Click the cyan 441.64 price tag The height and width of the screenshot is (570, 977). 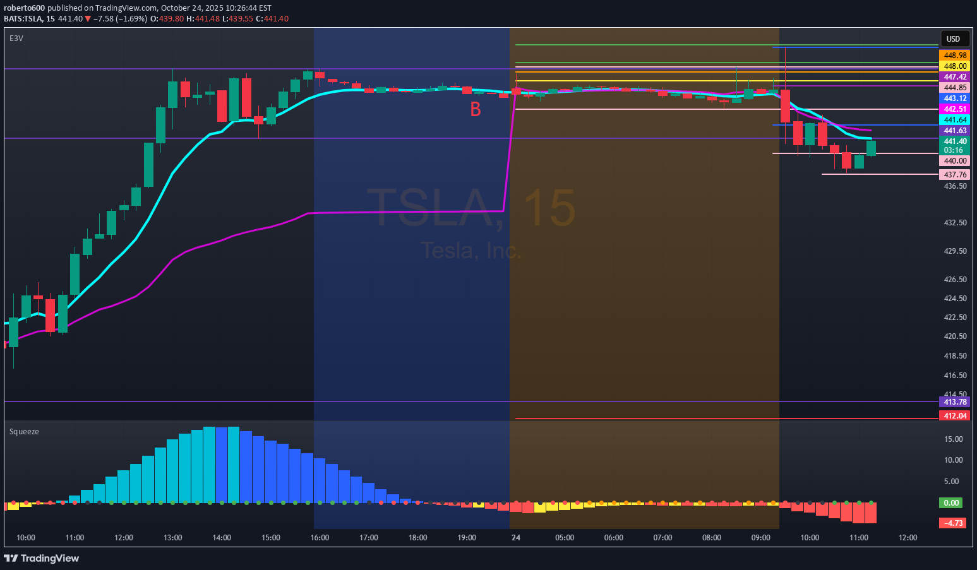click(x=955, y=120)
